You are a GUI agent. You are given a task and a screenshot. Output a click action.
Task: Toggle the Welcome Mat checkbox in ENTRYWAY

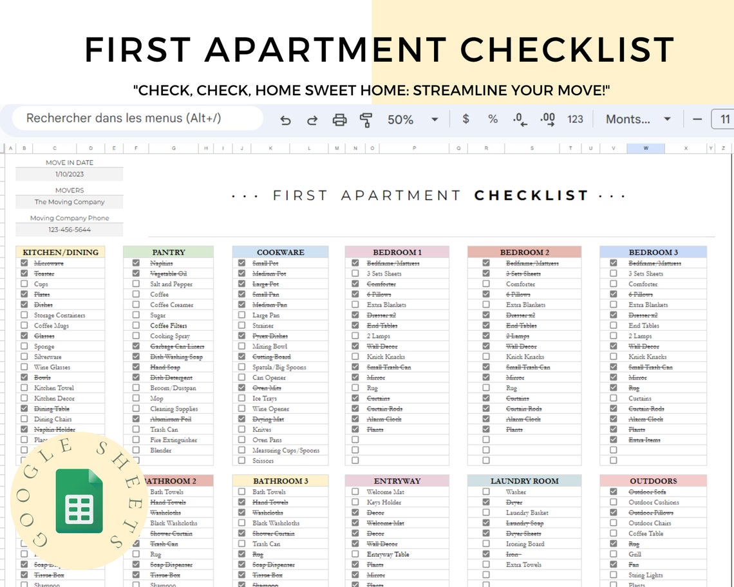pos(355,492)
